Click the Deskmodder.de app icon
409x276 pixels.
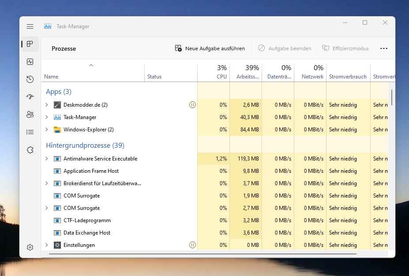pos(57,105)
